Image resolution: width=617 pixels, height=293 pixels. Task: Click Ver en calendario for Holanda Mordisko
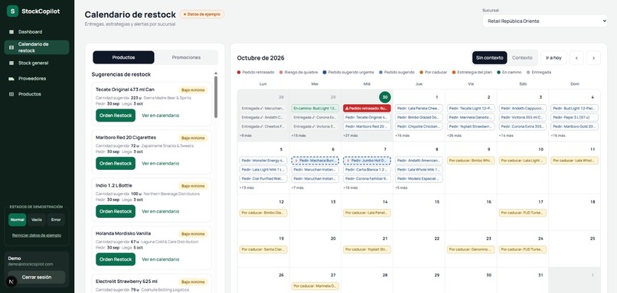(161, 259)
